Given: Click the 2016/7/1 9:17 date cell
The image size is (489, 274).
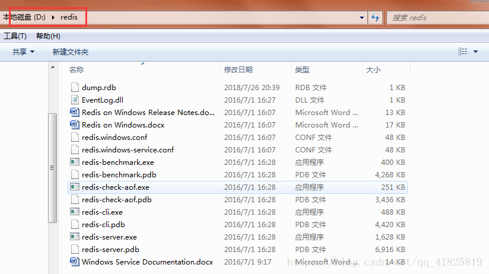Looking at the screenshot, I should point(248,262).
